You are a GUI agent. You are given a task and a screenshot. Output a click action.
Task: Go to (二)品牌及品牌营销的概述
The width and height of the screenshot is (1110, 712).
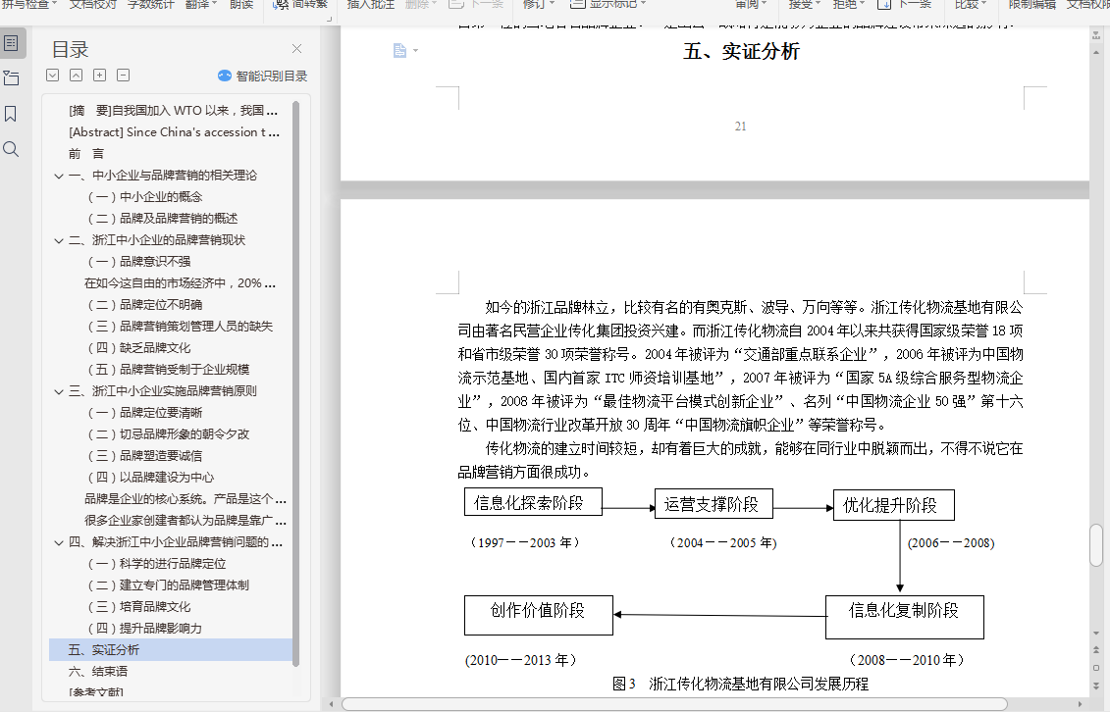[163, 219]
